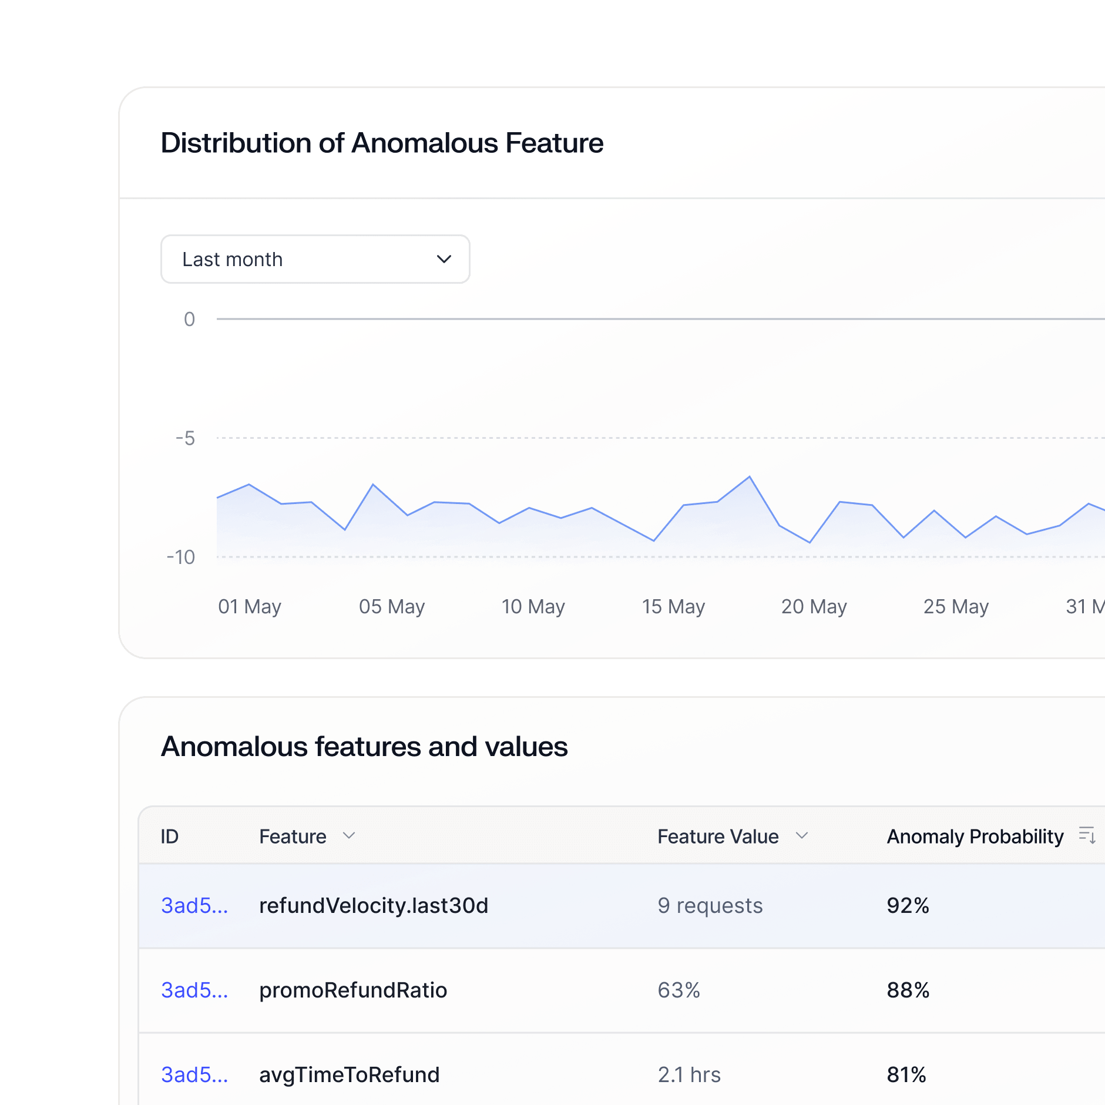Expand the Feature Value column chevron
Screen dimensions: 1105x1105
click(802, 836)
